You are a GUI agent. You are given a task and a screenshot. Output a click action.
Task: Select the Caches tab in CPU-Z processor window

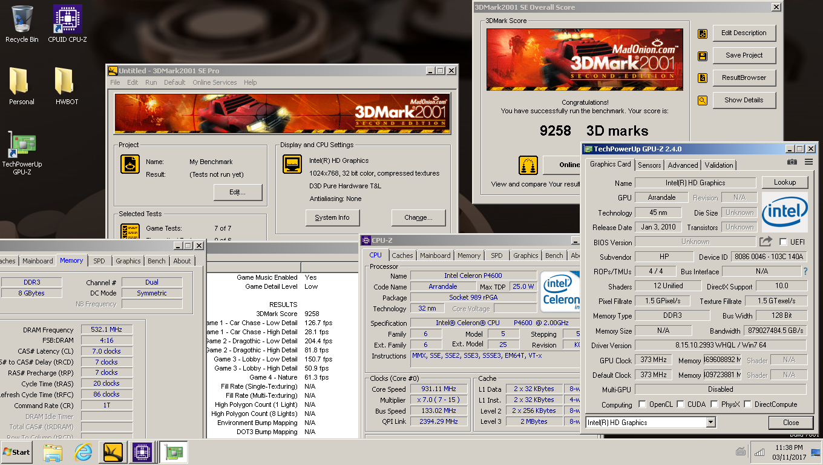(402, 256)
